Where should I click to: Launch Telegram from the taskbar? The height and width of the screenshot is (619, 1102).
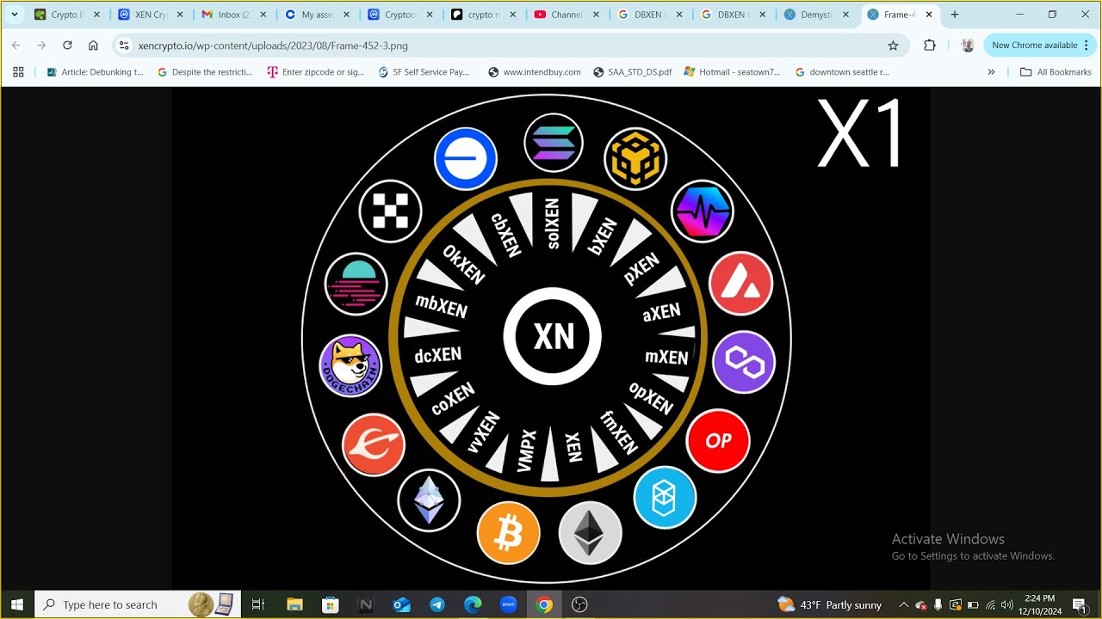click(x=437, y=604)
